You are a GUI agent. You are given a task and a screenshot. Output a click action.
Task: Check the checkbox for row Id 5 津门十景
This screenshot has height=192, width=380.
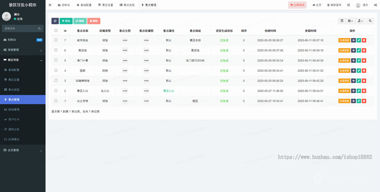click(55, 60)
